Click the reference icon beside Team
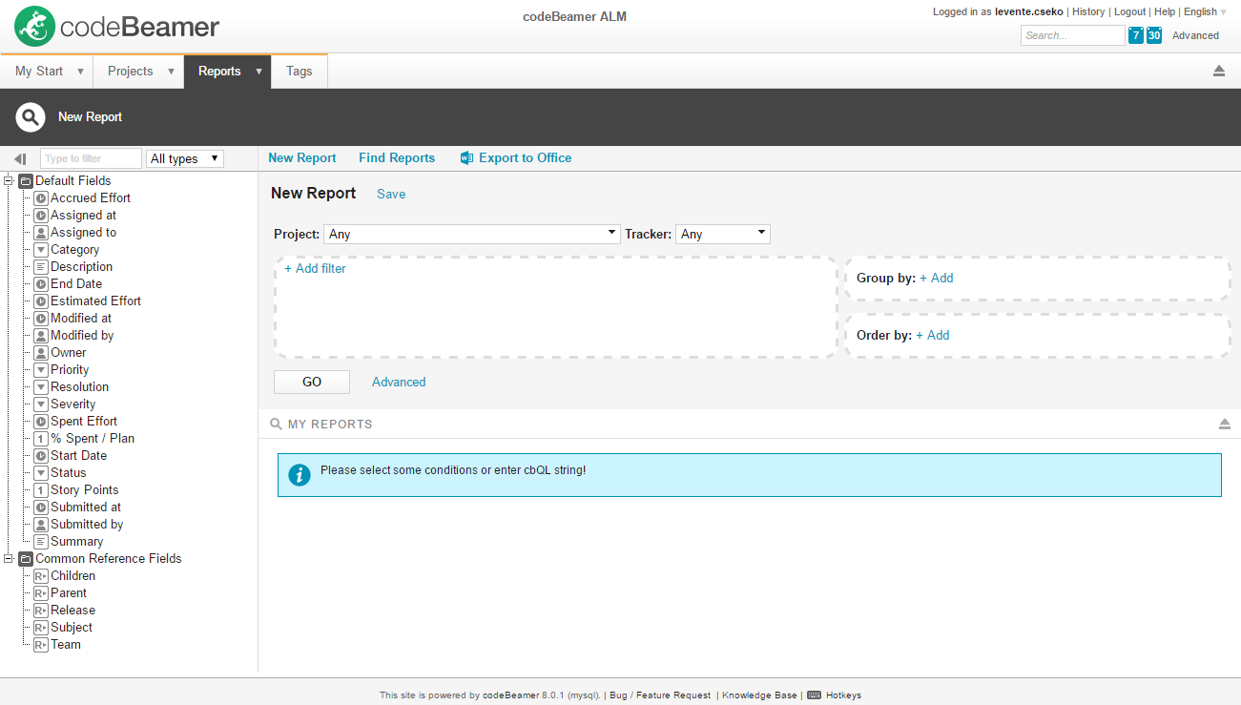 (x=41, y=645)
